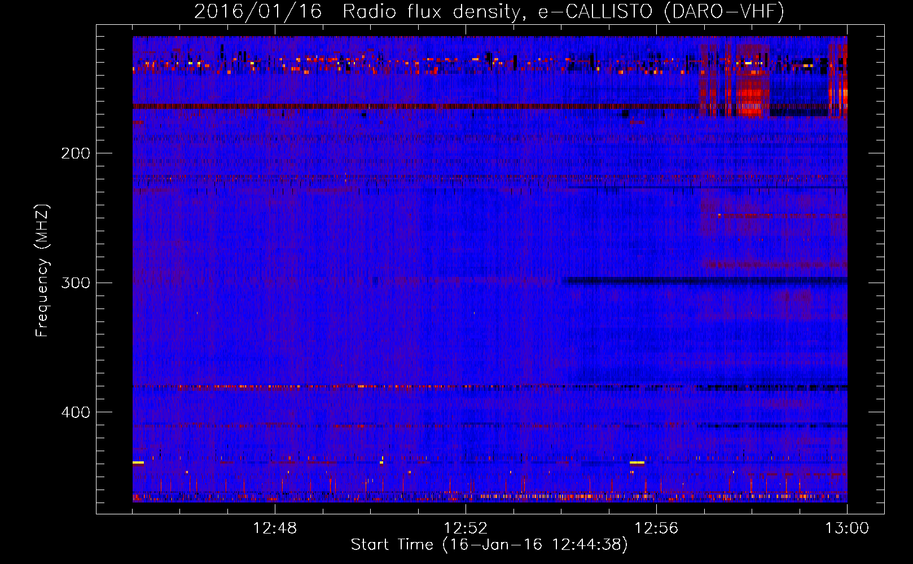Click the 200 frequency axis label
Viewport: 913px width, 564px height.
coord(76,153)
